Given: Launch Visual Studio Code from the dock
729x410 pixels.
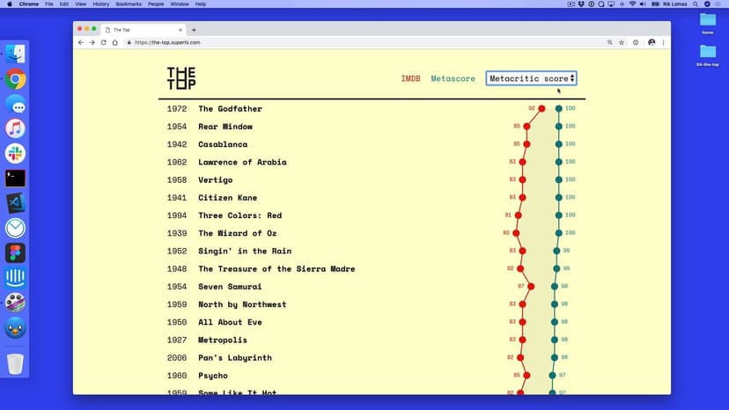Looking at the screenshot, I should [x=15, y=203].
